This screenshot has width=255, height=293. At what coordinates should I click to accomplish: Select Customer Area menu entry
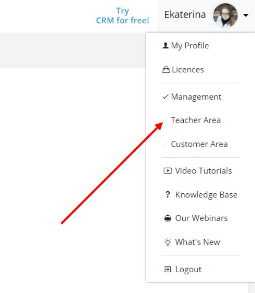(200, 144)
